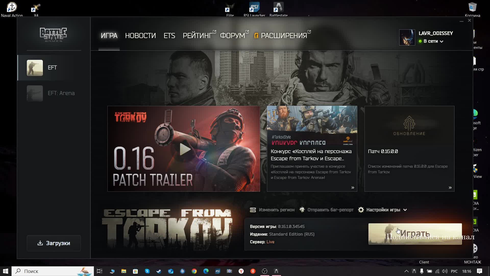Open OBS Studio from the taskbar
This screenshot has width=490, height=276.
[x=265, y=271]
